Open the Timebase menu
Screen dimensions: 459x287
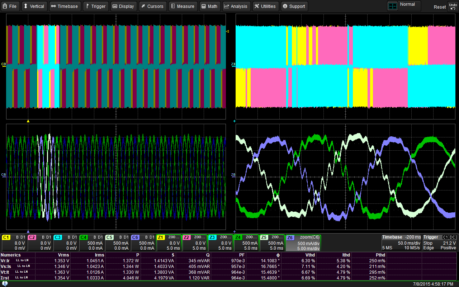pyautogui.click(x=65, y=6)
